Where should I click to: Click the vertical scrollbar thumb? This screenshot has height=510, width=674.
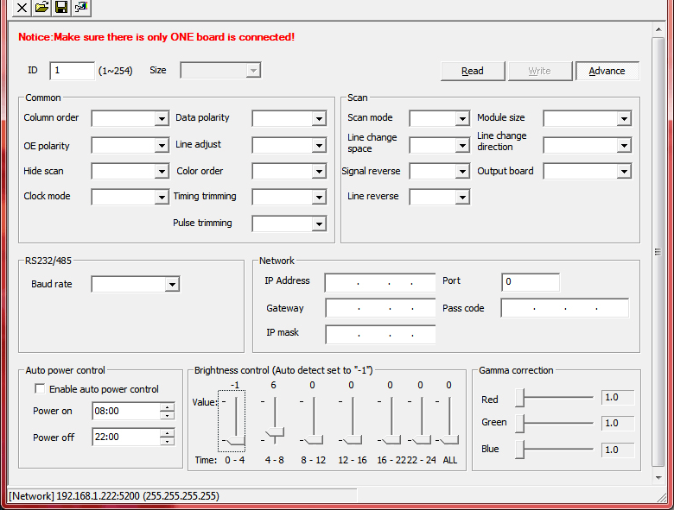click(658, 252)
